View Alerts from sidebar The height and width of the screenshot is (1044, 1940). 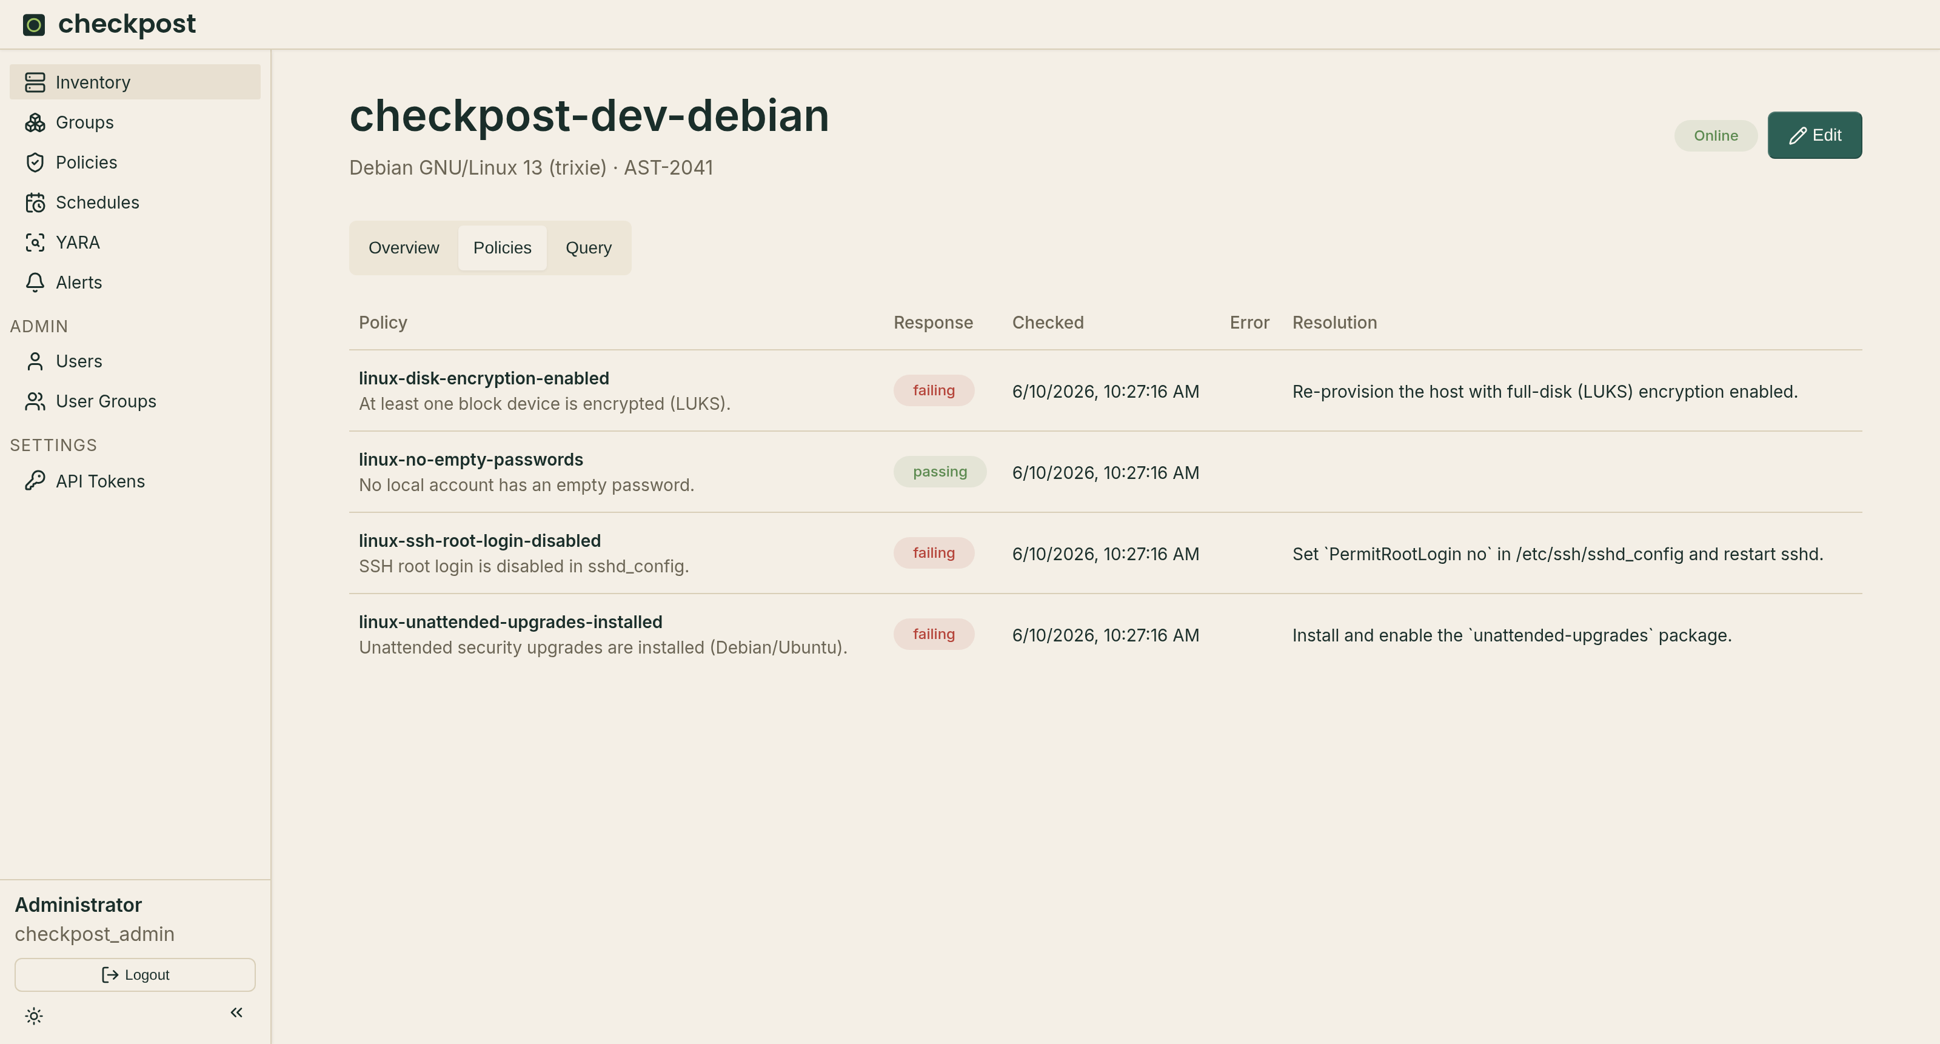135,282
